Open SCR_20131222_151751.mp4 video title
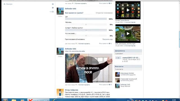Screen dimensions: 180x101 (125, 44)
